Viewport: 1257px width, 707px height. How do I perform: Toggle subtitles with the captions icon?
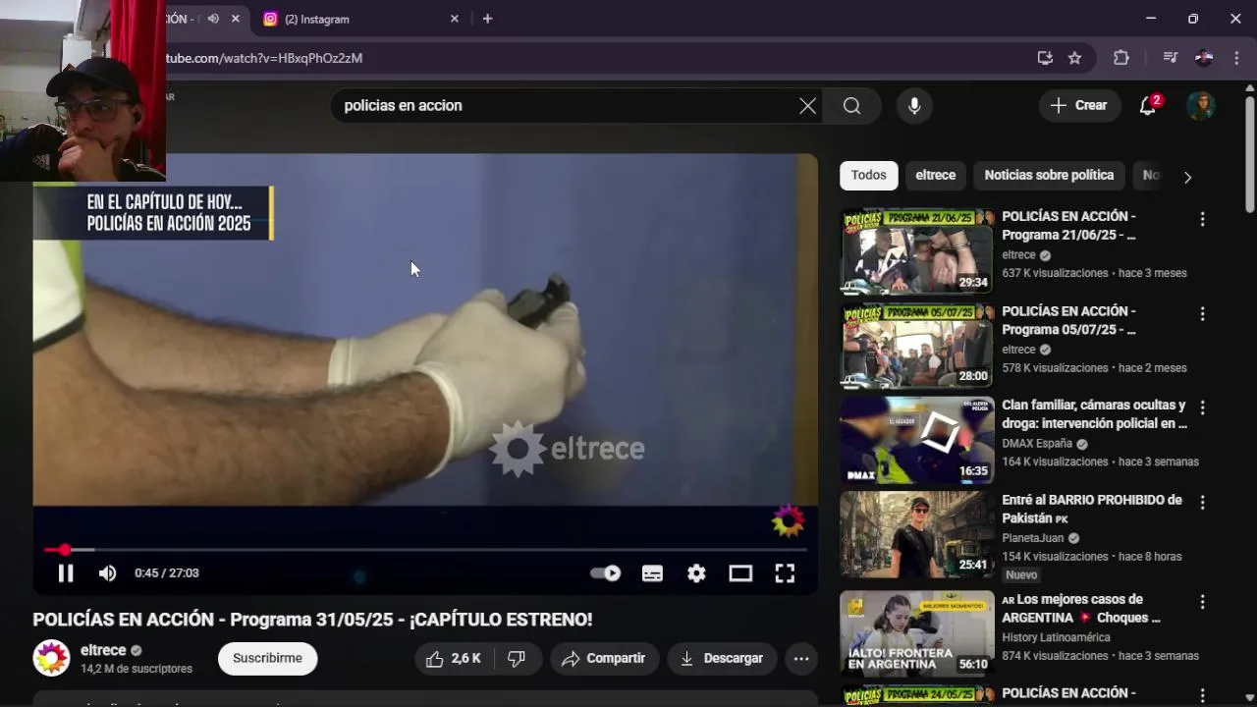click(x=652, y=573)
